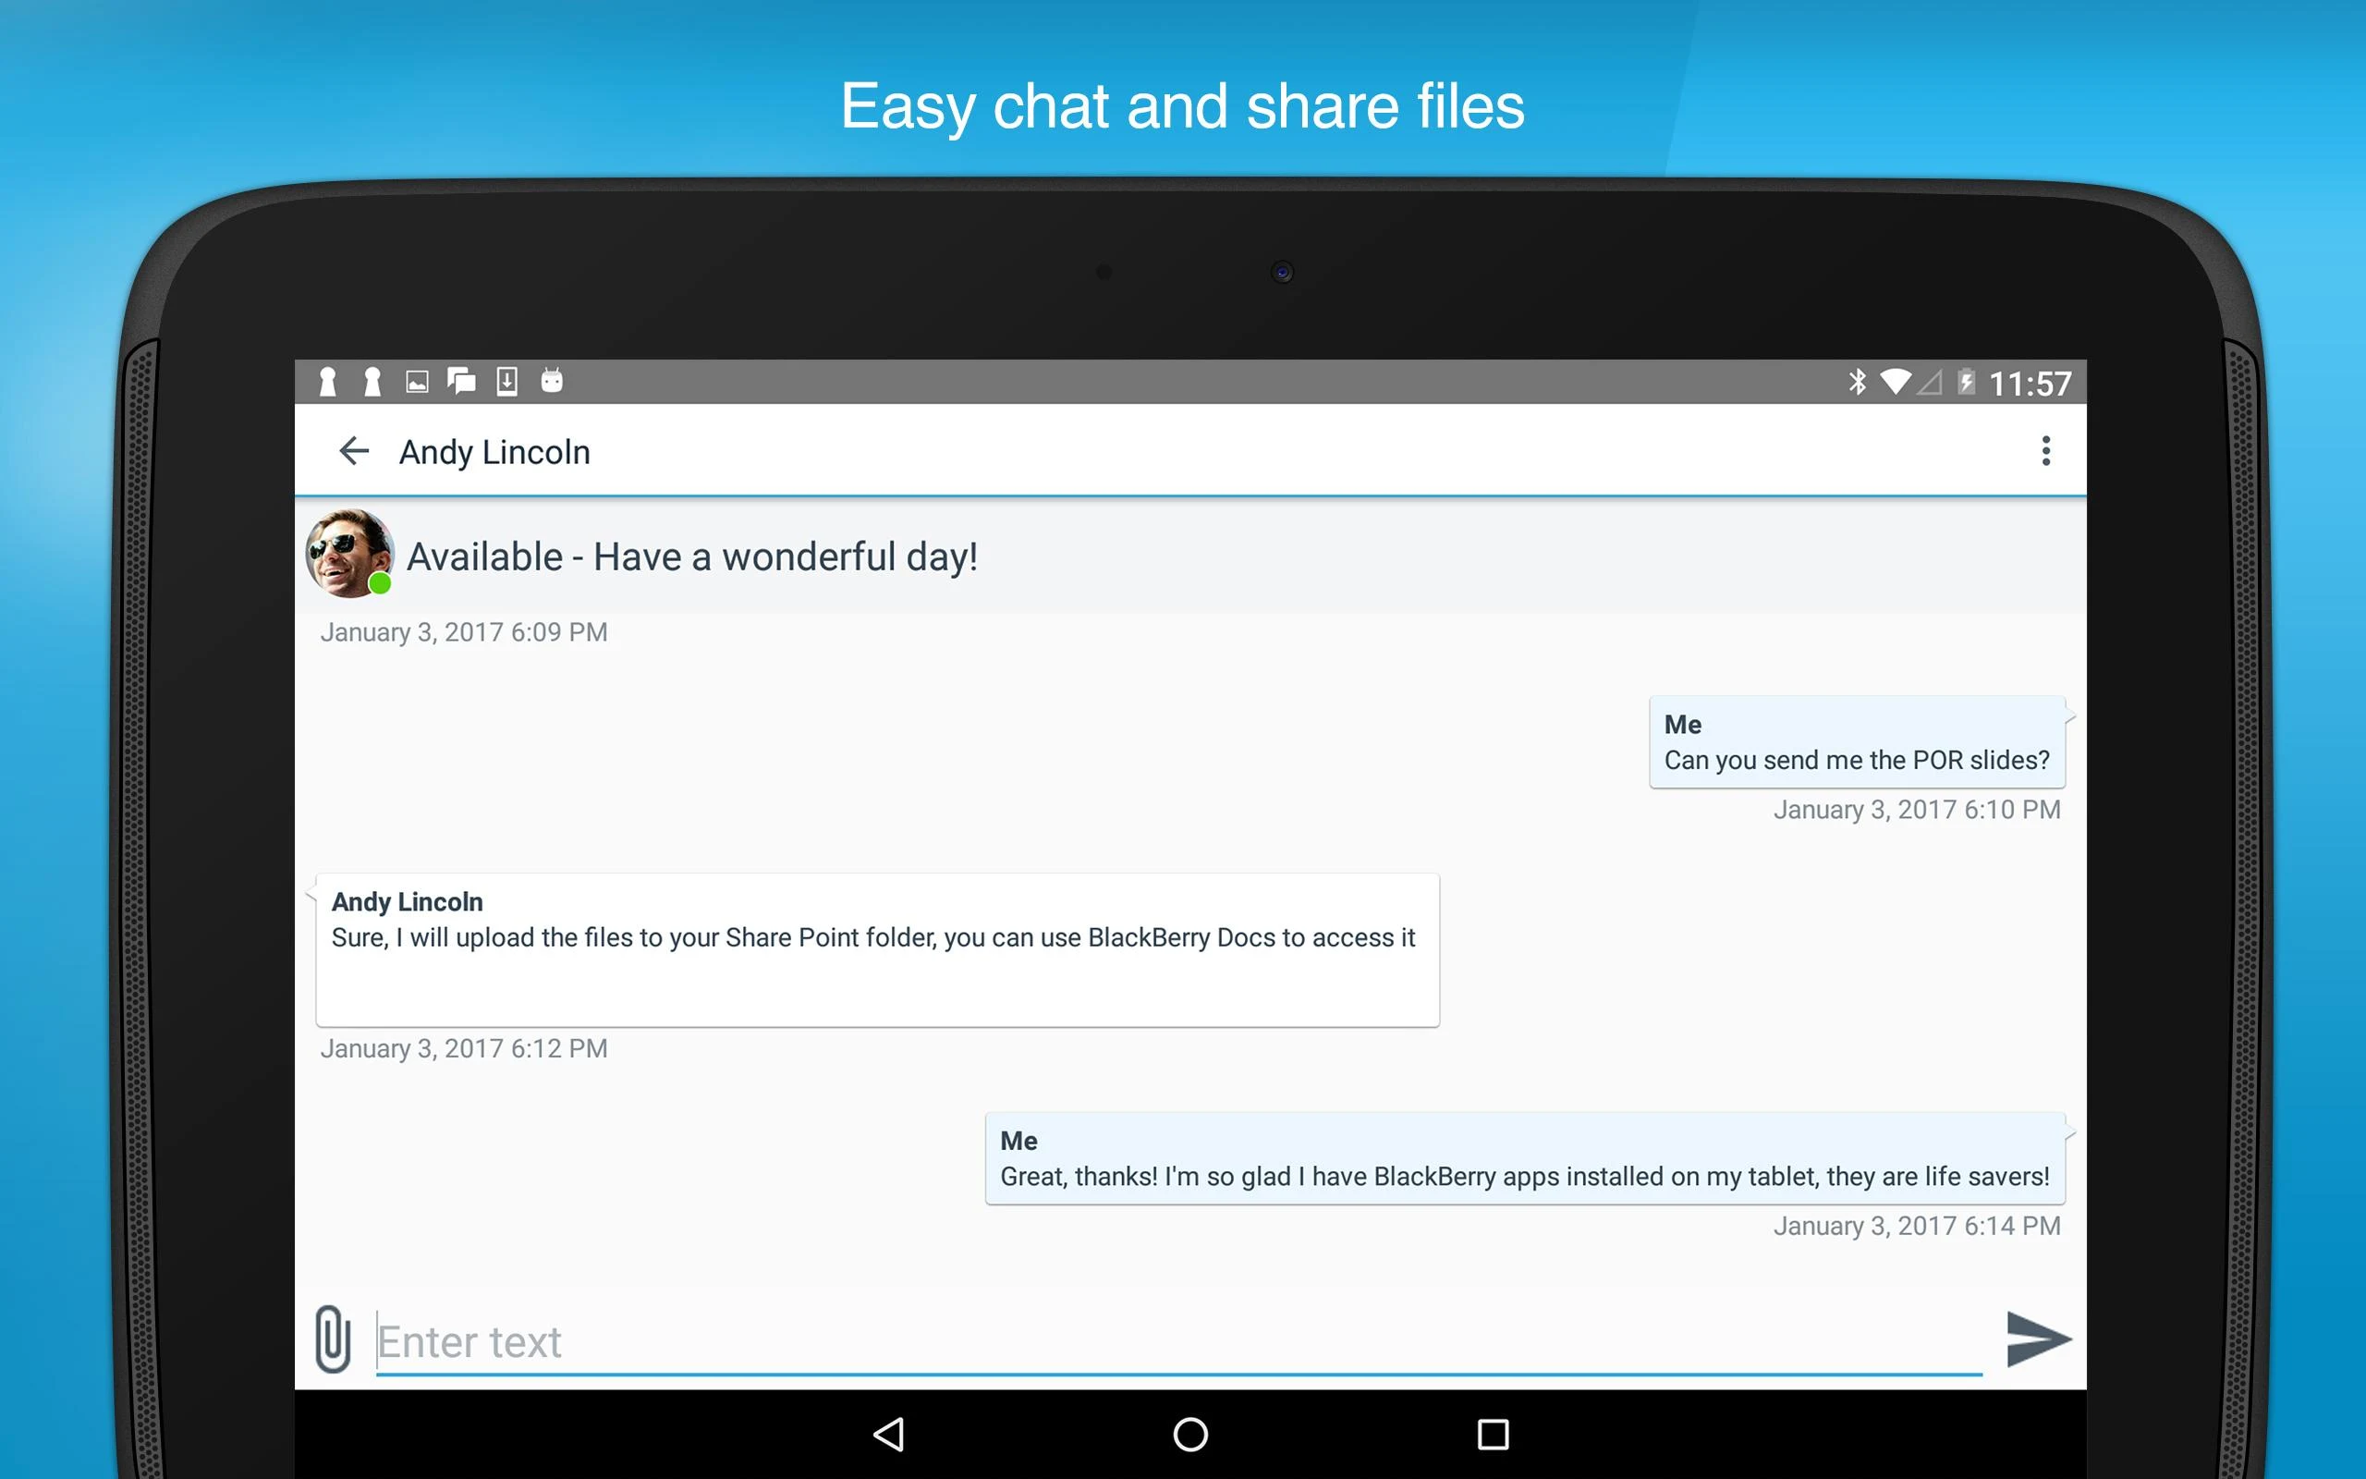Tap the Bluetooth status icon

click(1857, 383)
